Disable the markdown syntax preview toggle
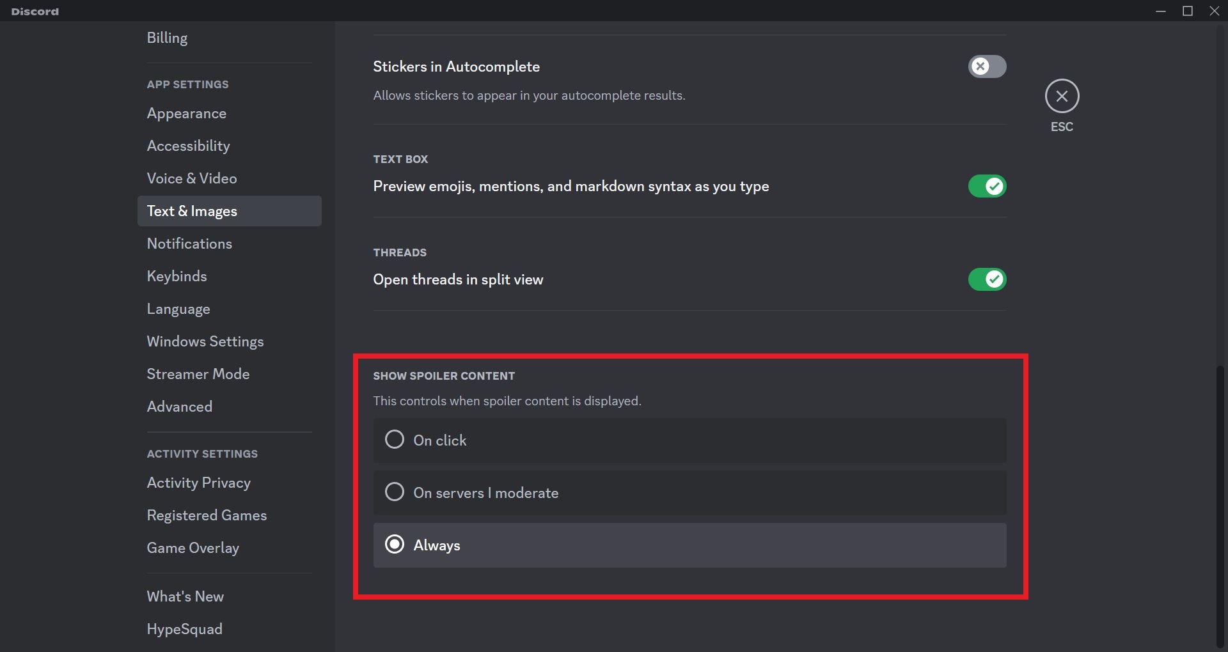 pyautogui.click(x=986, y=187)
